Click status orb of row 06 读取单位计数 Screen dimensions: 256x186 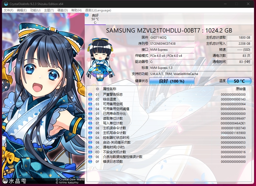(90, 118)
